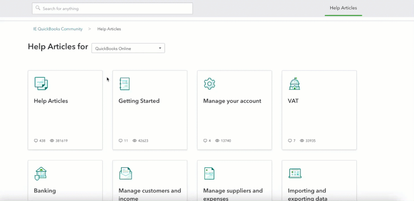Click the Help Articles breadcrumb item
Viewport: 414px width, 201px height.
[109, 29]
